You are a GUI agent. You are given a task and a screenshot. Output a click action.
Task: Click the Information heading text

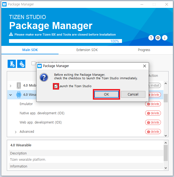coord(19,166)
